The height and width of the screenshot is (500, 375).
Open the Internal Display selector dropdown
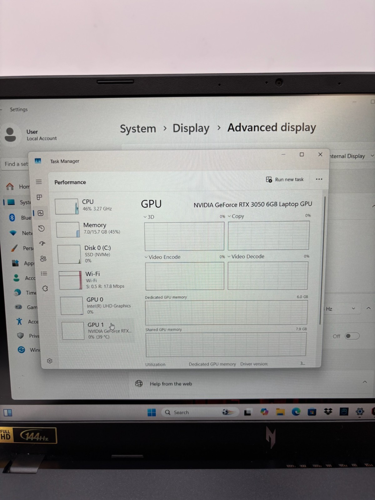click(351, 156)
